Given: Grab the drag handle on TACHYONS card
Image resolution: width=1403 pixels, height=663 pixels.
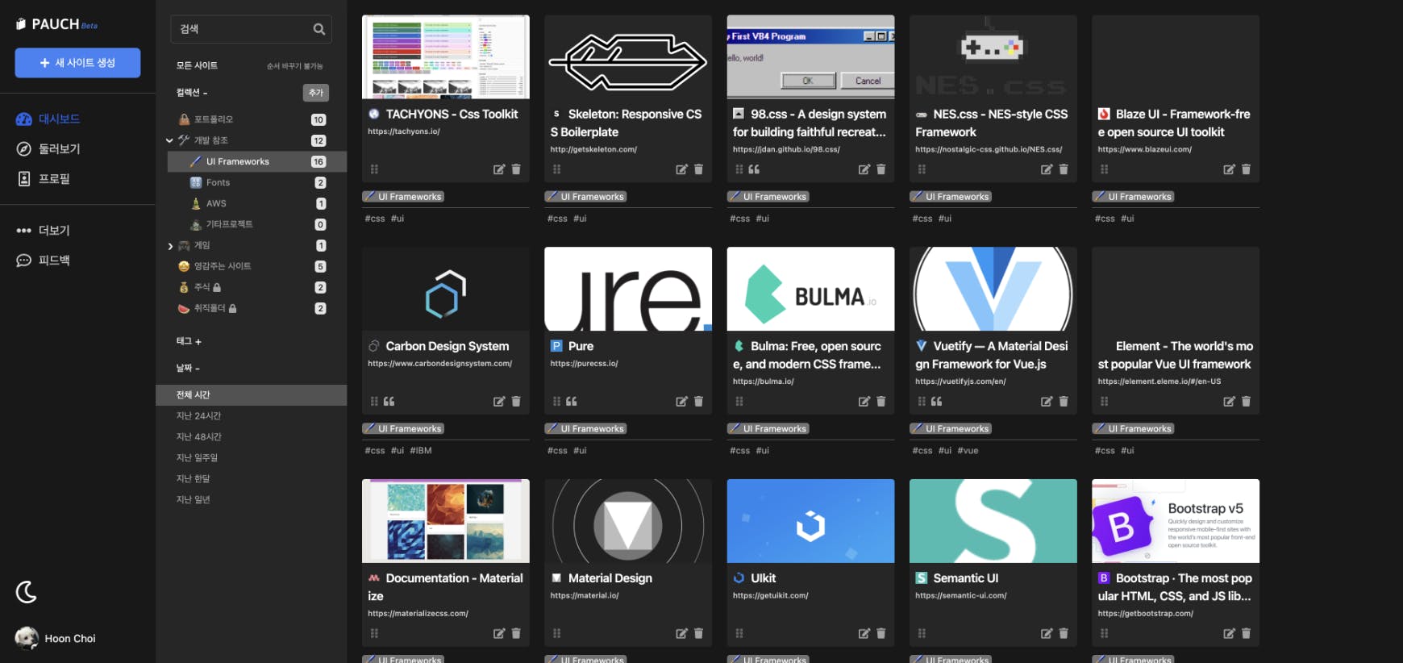Looking at the screenshot, I should pyautogui.click(x=374, y=169).
